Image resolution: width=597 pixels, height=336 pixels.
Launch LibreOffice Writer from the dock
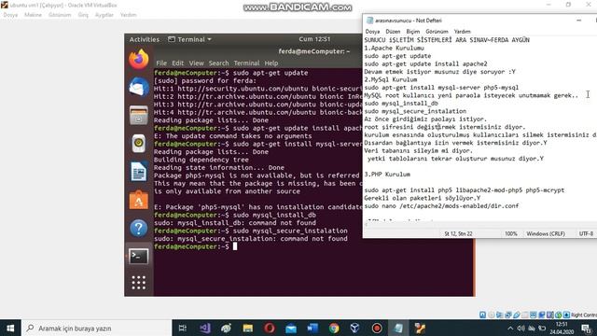point(139,172)
